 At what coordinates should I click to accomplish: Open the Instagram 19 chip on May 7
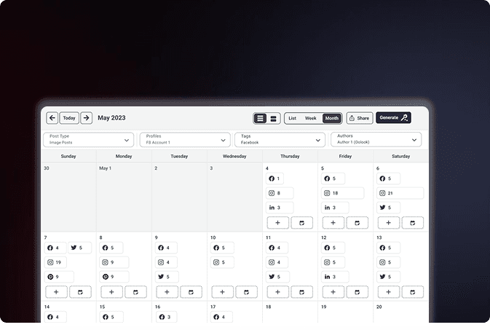tap(55, 262)
